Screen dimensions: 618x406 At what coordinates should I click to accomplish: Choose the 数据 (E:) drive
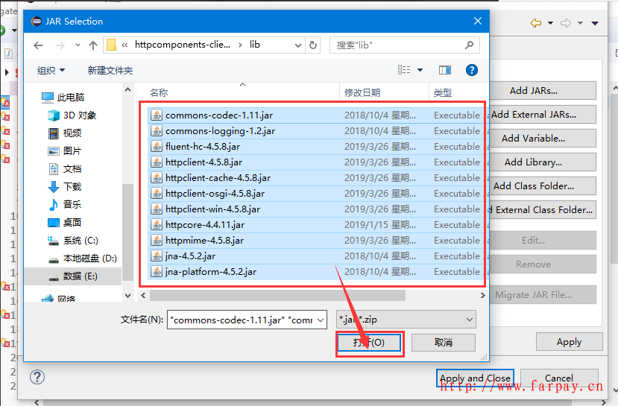point(81,276)
